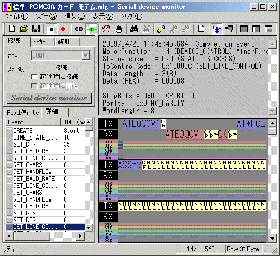Image resolution: width=280 pixels, height=256 pixels.
Task: Open the ヘルプ(H) menu
Action: (132, 16)
